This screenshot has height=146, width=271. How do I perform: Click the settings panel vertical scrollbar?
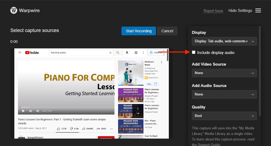[x=260, y=71]
